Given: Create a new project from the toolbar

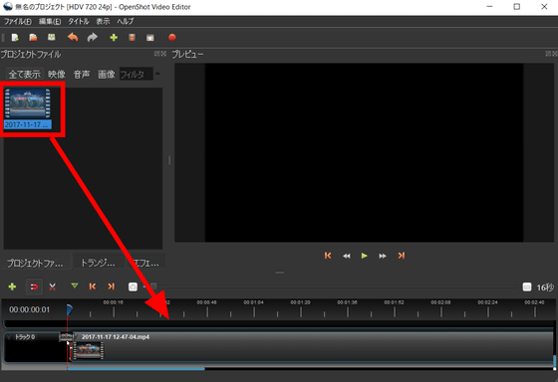Looking at the screenshot, I should point(15,38).
